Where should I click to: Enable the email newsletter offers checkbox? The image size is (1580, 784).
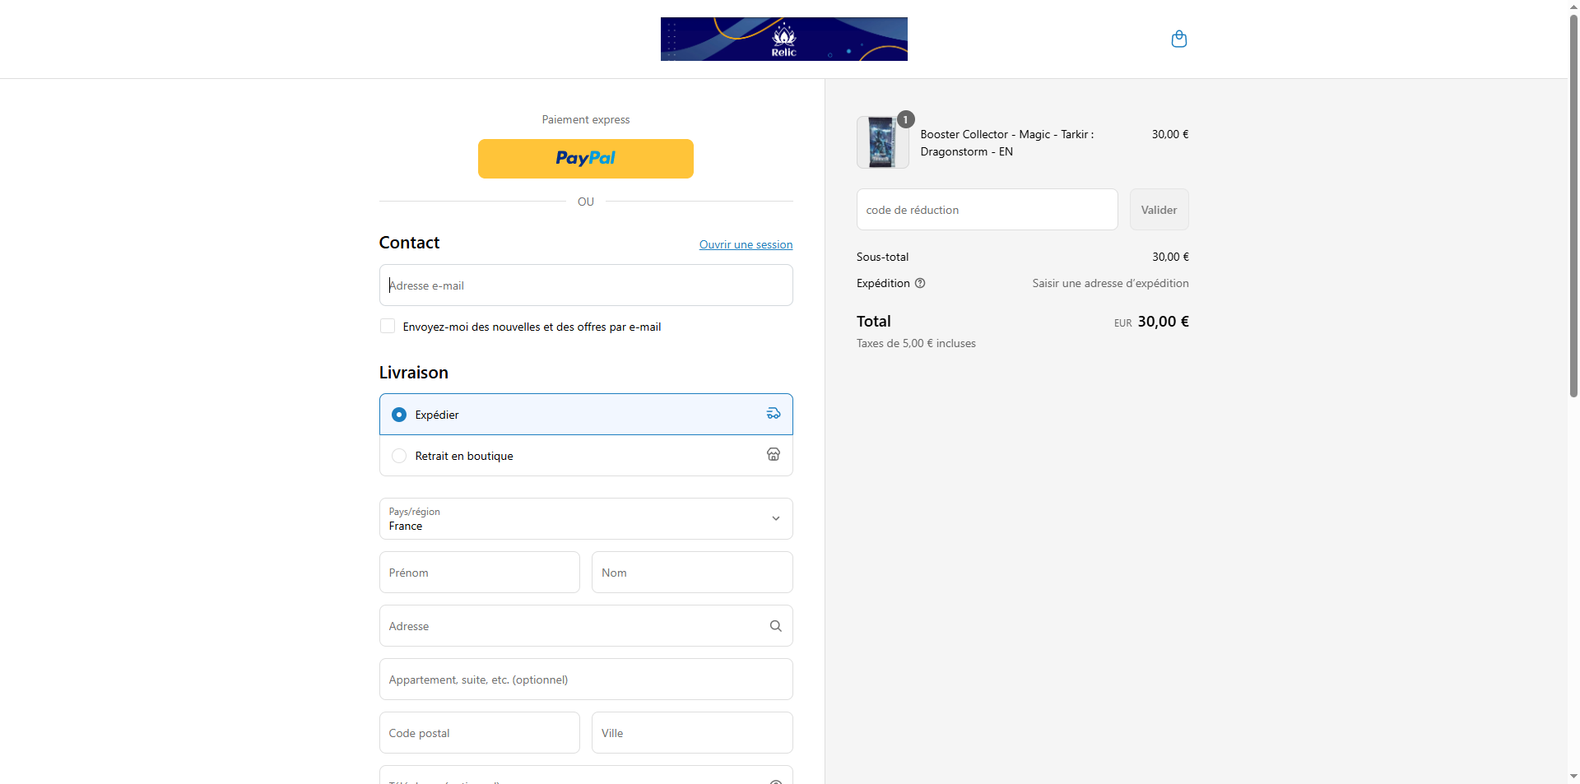pos(388,327)
